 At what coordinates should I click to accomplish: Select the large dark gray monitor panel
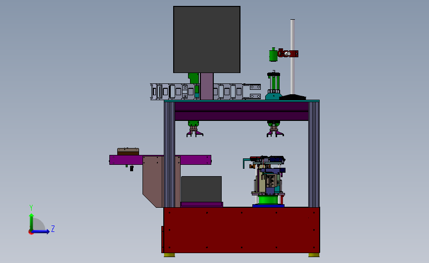click(207, 39)
